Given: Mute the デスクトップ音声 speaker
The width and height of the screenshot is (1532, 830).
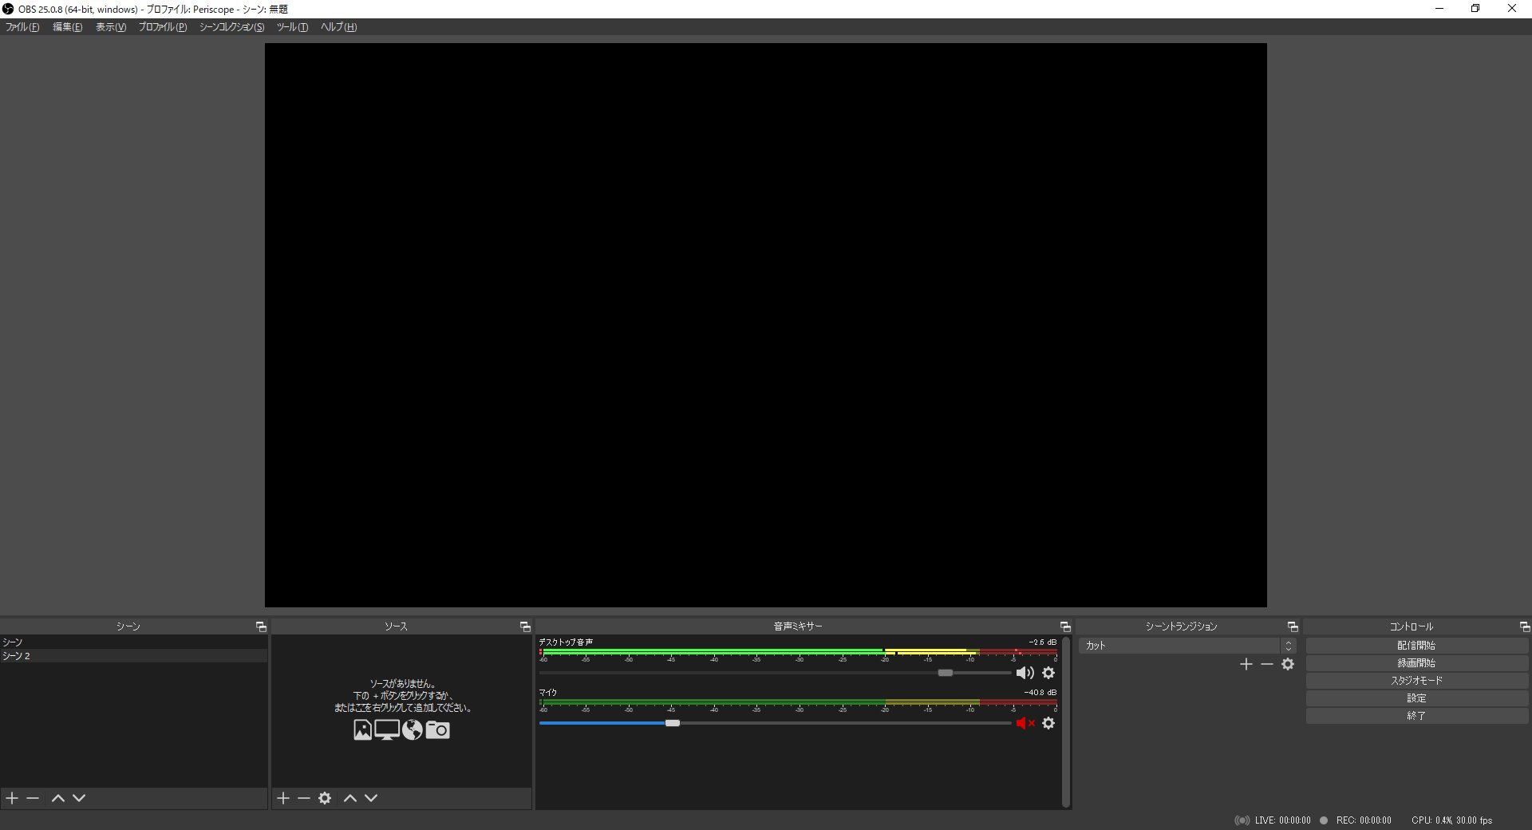Looking at the screenshot, I should [1025, 673].
